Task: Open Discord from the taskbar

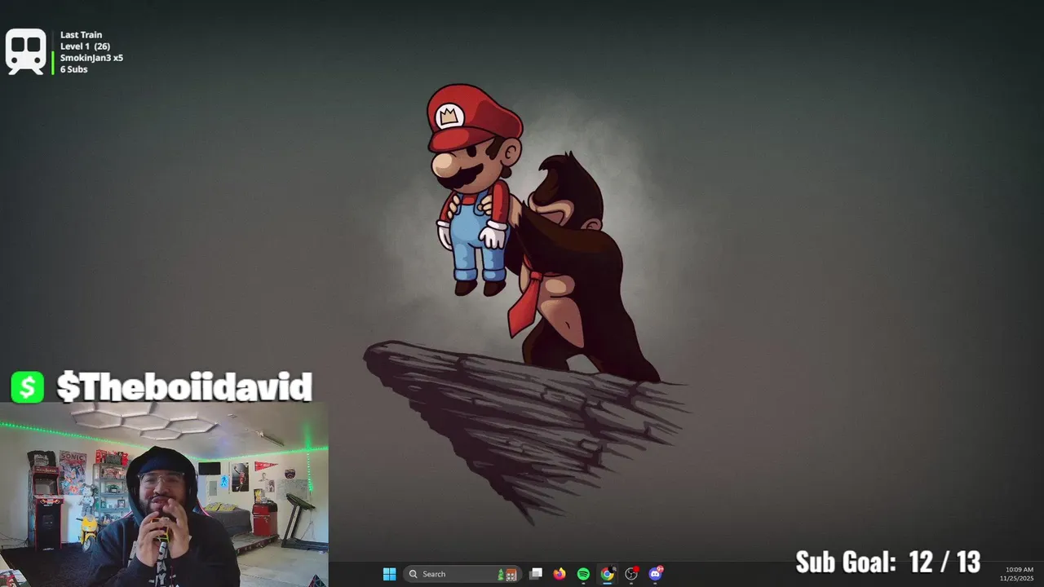Action: click(655, 574)
